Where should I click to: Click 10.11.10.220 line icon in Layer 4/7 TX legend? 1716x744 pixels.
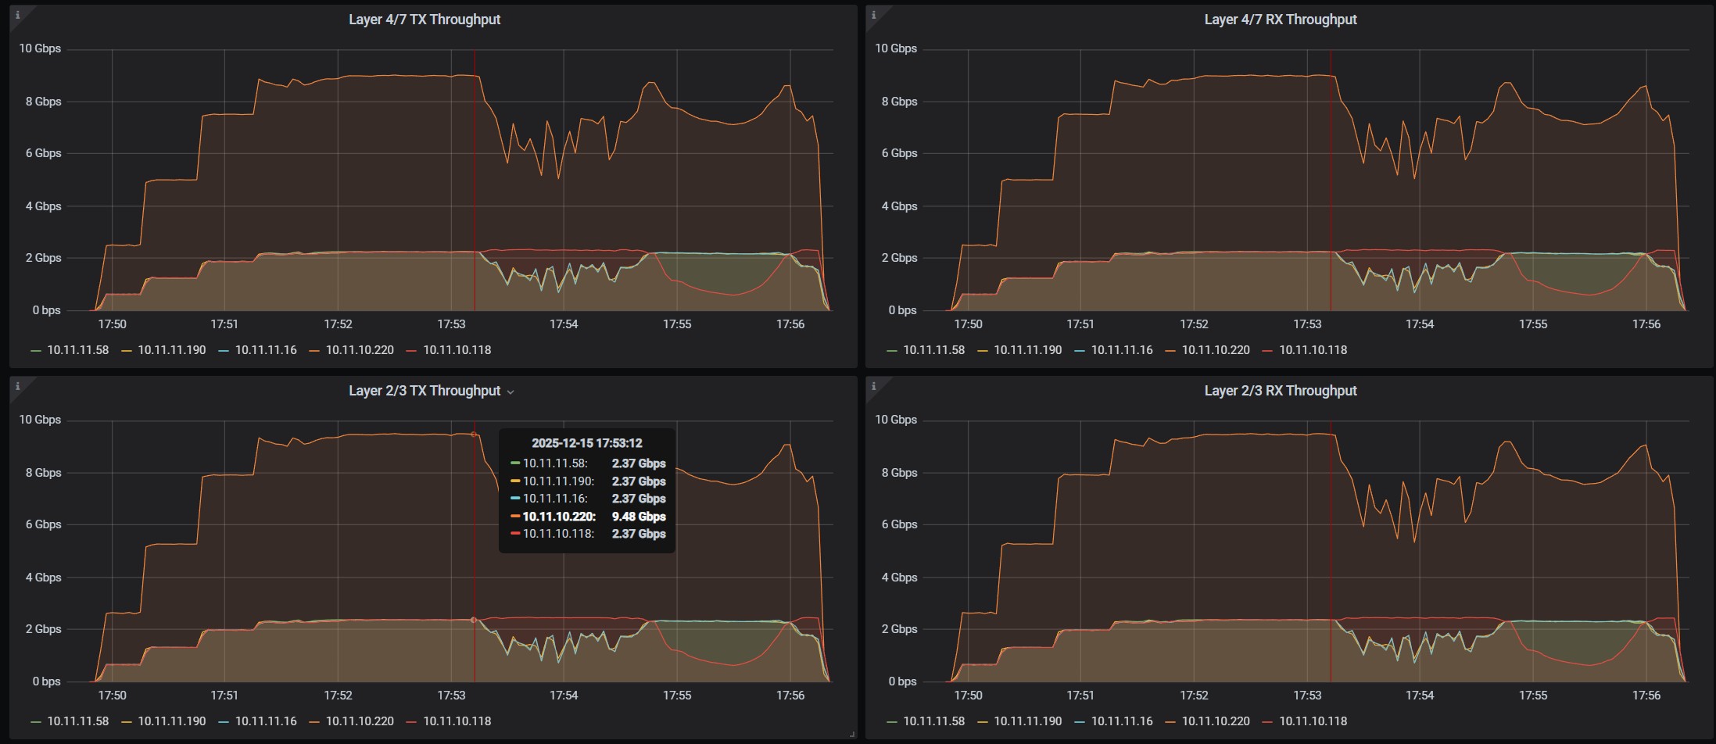click(315, 350)
